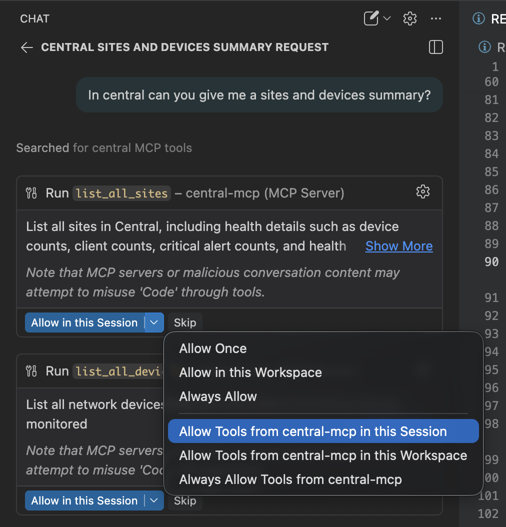Allow list_all_sites in this Session
This screenshot has width=506, height=527.
[84, 322]
